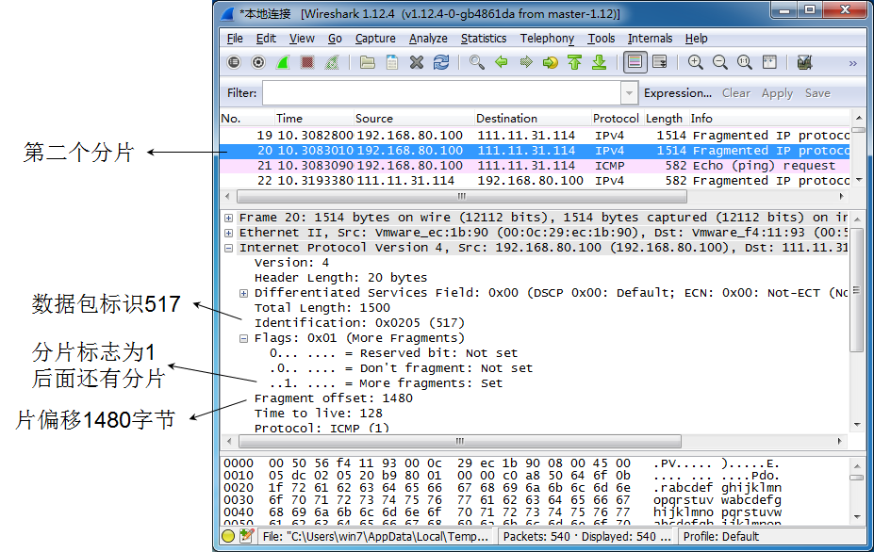Click the packet details vertical scrollbar thumb
The height and width of the screenshot is (552, 874).
pyautogui.click(x=856, y=288)
